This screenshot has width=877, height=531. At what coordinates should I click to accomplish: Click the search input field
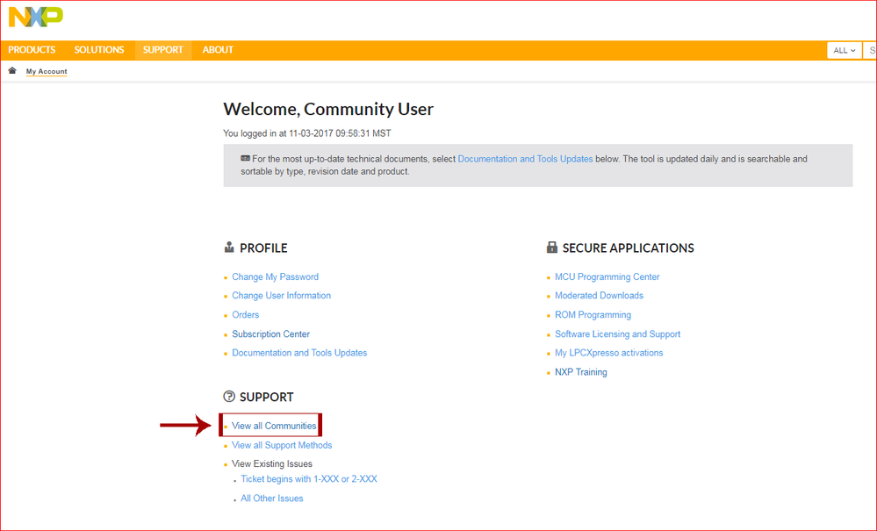[870, 50]
